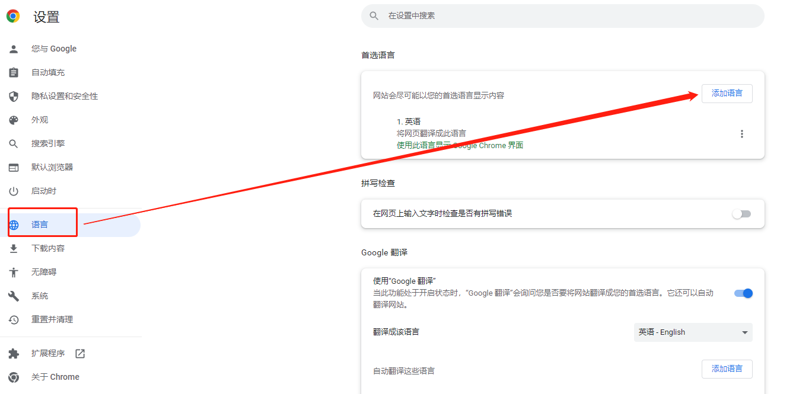Click the 网站会尽可能以您的首选语言显示内容 description

coord(438,95)
